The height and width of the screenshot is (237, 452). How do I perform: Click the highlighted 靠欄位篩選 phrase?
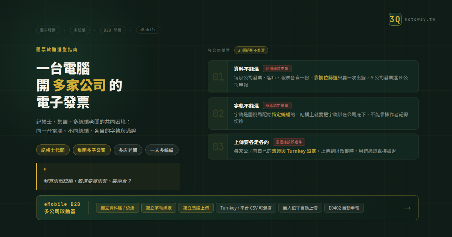pyautogui.click(x=326, y=78)
